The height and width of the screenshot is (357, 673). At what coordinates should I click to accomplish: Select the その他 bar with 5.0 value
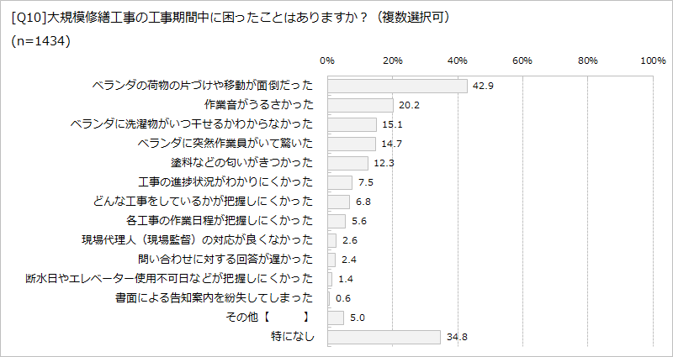336,318
